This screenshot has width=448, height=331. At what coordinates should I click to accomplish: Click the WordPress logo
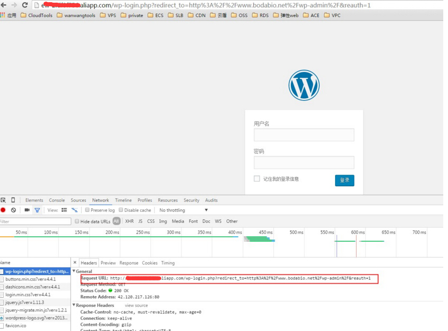tap(304, 85)
